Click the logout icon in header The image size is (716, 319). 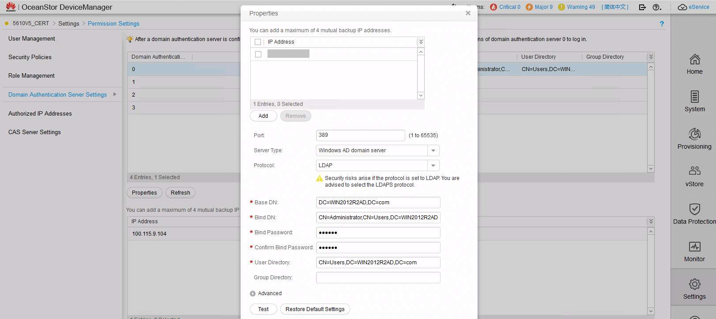(642, 7)
